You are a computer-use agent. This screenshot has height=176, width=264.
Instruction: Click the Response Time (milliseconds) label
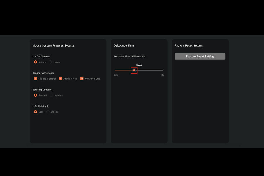point(129,57)
